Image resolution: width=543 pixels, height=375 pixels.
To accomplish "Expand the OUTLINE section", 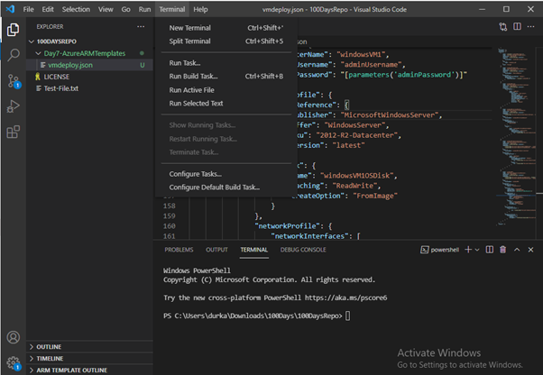I will click(x=50, y=346).
